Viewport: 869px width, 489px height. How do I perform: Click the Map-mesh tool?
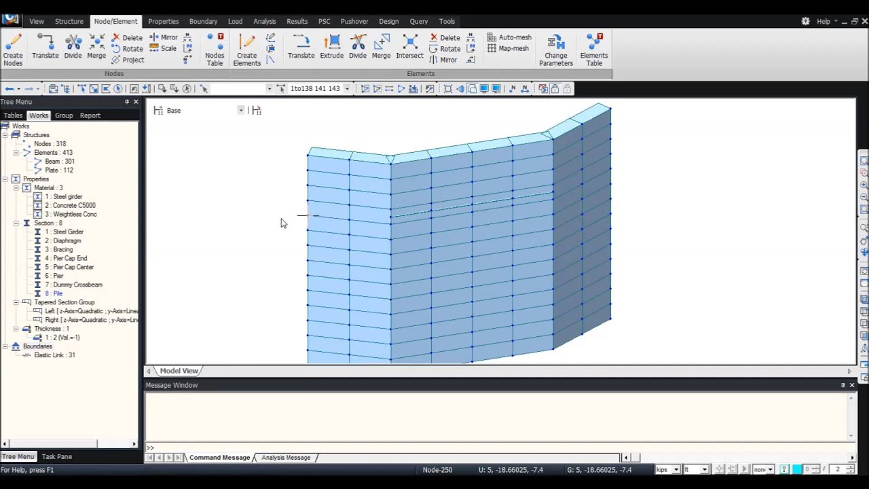point(509,48)
